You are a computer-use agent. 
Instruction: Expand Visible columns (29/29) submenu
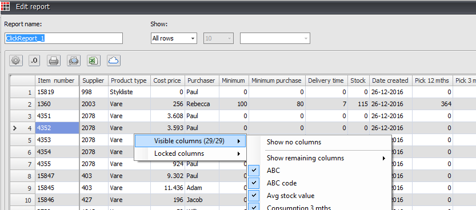190,141
